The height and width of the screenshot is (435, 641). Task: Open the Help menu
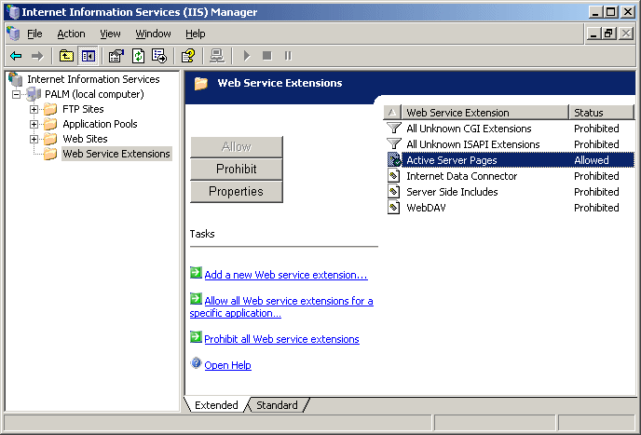pyautogui.click(x=196, y=34)
